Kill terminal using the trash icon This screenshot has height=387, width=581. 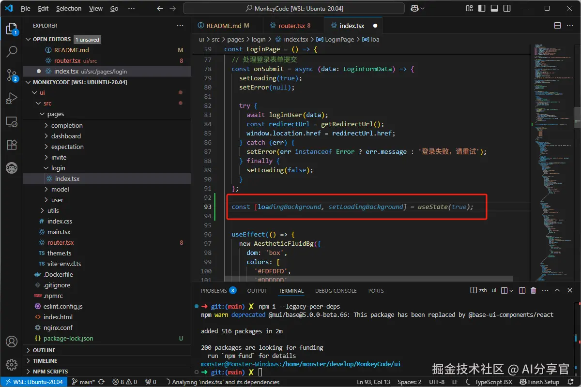coord(533,290)
